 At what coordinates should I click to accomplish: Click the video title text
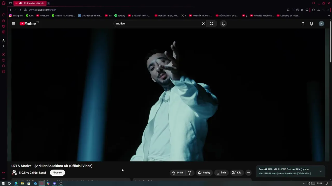coord(52,166)
